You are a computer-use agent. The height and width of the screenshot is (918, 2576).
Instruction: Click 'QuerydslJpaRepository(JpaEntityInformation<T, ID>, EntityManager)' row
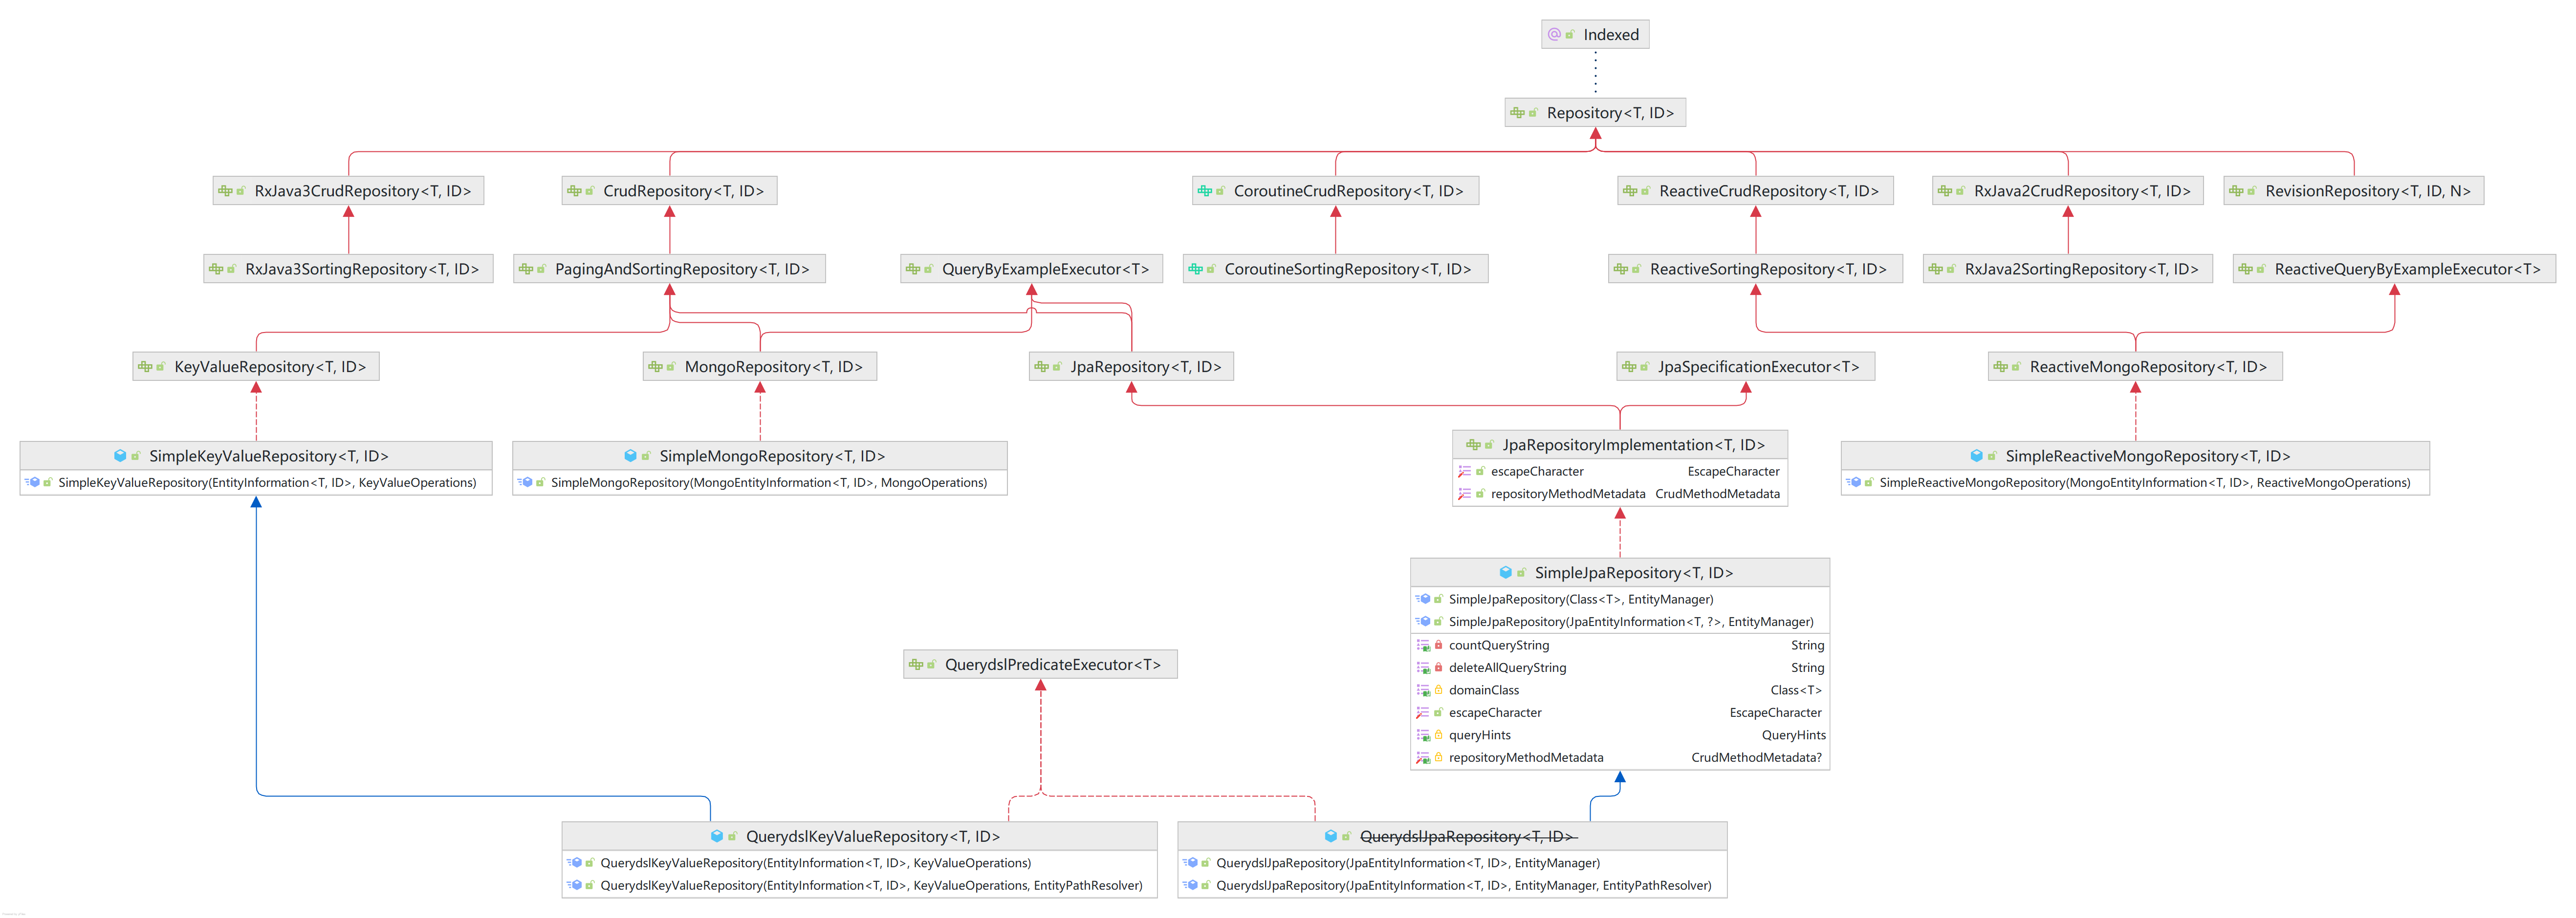coord(1453,863)
